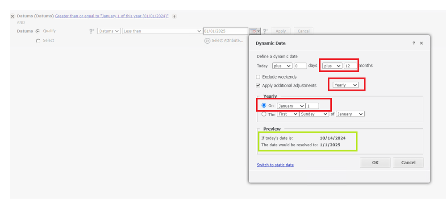The image size is (446, 216).
Task: Click the months offset field showing 12
Action: point(350,66)
